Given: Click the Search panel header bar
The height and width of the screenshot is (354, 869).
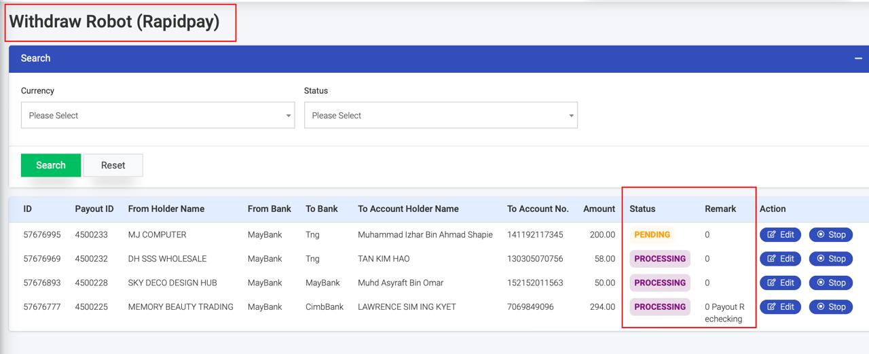Looking at the screenshot, I should pyautogui.click(x=434, y=58).
